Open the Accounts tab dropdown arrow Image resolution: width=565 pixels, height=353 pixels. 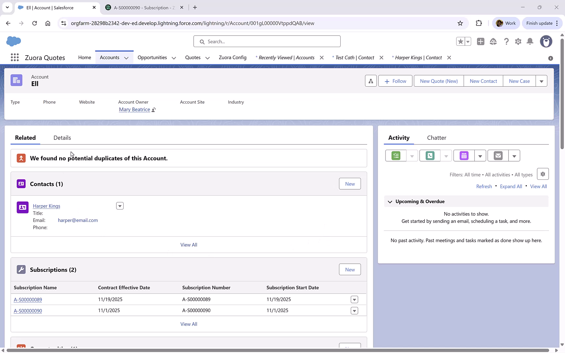pos(127,58)
